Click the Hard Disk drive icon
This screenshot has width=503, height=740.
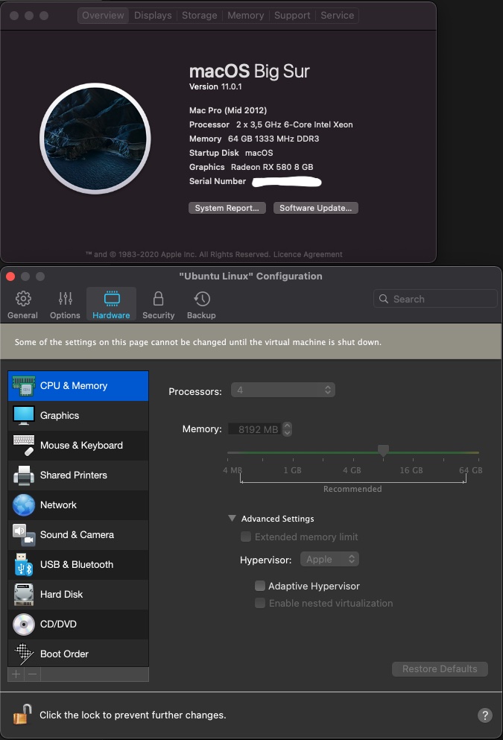pos(24,594)
